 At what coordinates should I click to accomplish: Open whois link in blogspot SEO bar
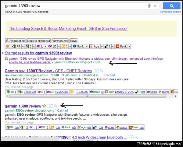tap(111, 127)
